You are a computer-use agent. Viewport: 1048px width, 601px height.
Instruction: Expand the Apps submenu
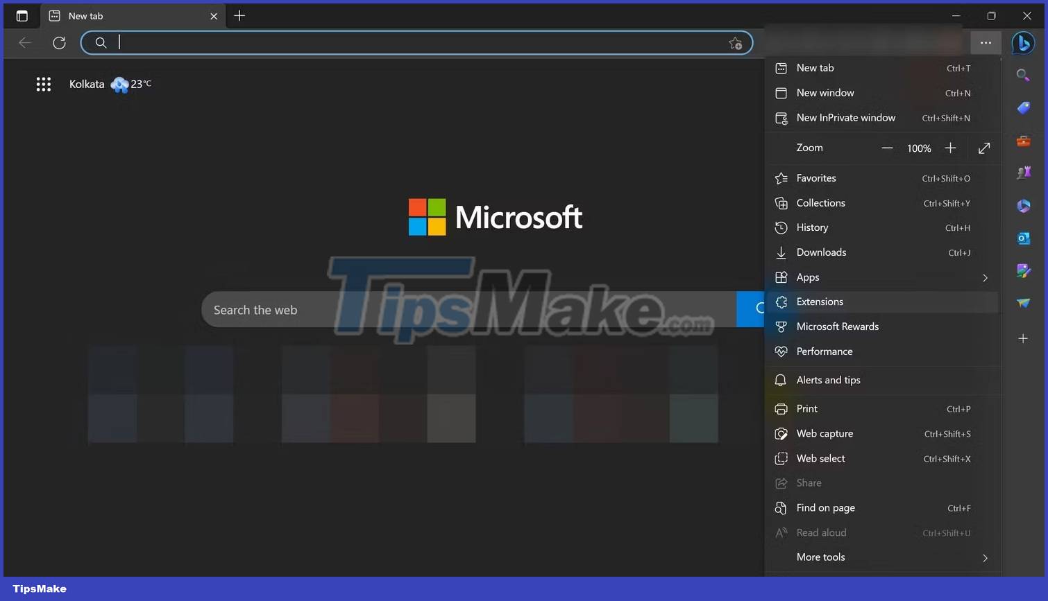click(881, 277)
